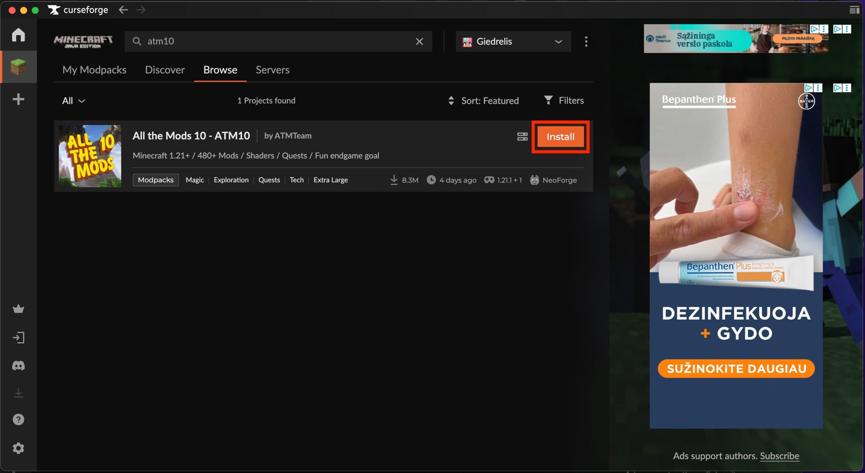Click the All the Mods 10 thumbnail
The image size is (865, 473).
click(x=90, y=156)
